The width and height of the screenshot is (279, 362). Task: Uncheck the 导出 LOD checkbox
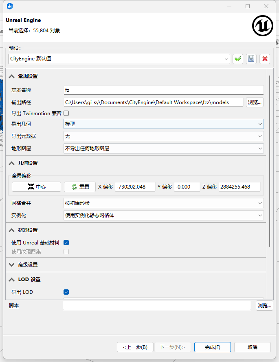pos(66,292)
